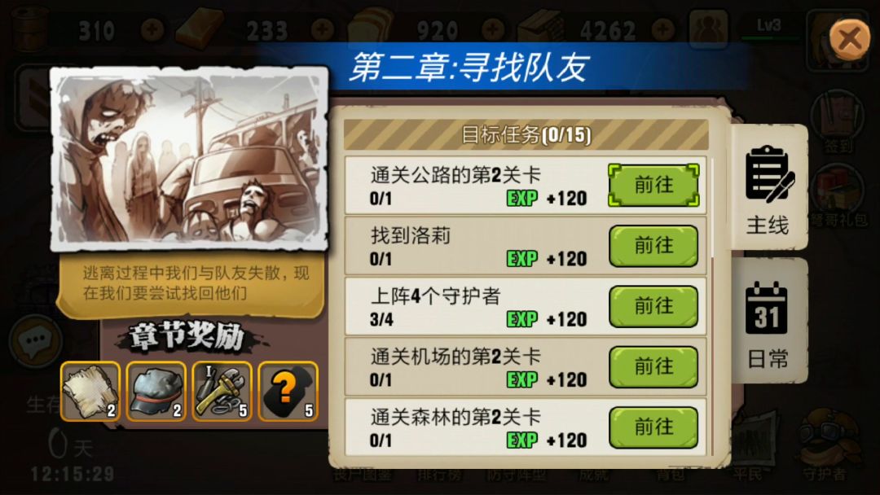Switch to the 主线 main quest tab

tap(768, 188)
